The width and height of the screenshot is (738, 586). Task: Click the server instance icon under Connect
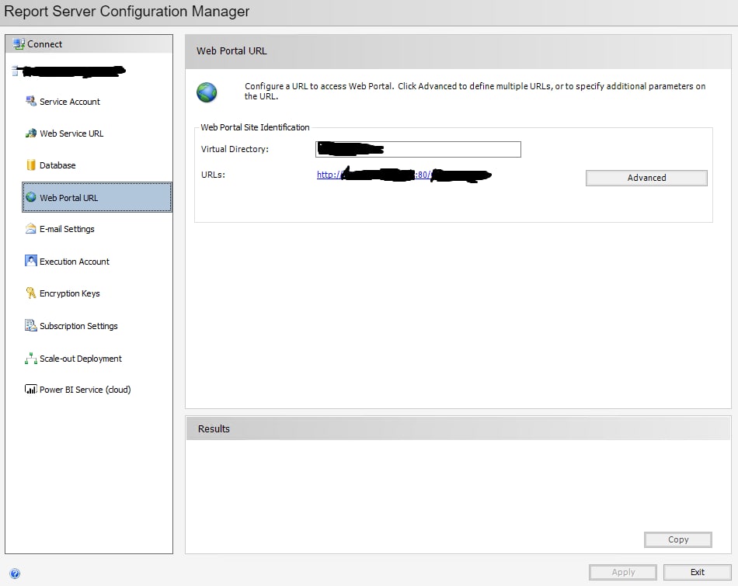15,71
